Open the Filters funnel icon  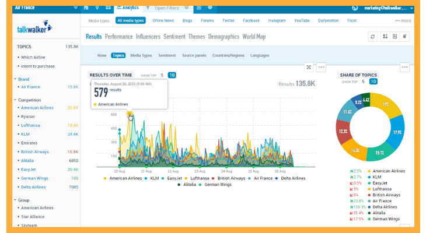click(x=148, y=8)
